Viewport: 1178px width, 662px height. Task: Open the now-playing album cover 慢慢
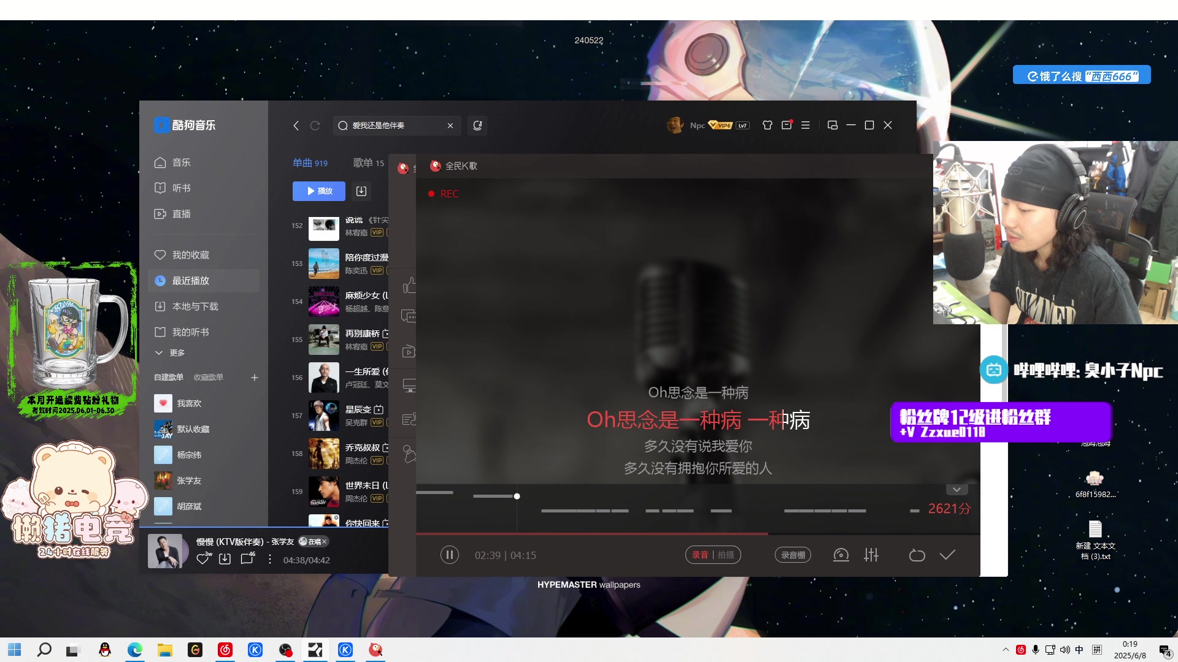(165, 551)
